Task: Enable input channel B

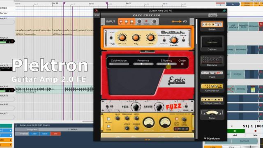Action: click(x=126, y=22)
